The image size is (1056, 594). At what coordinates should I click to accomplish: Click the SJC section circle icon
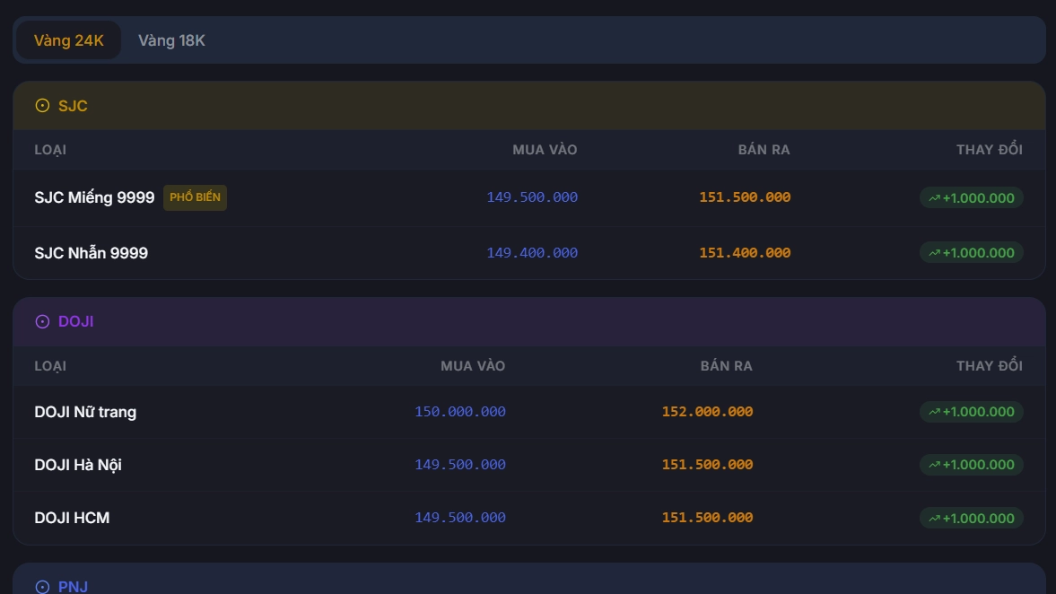coord(42,106)
